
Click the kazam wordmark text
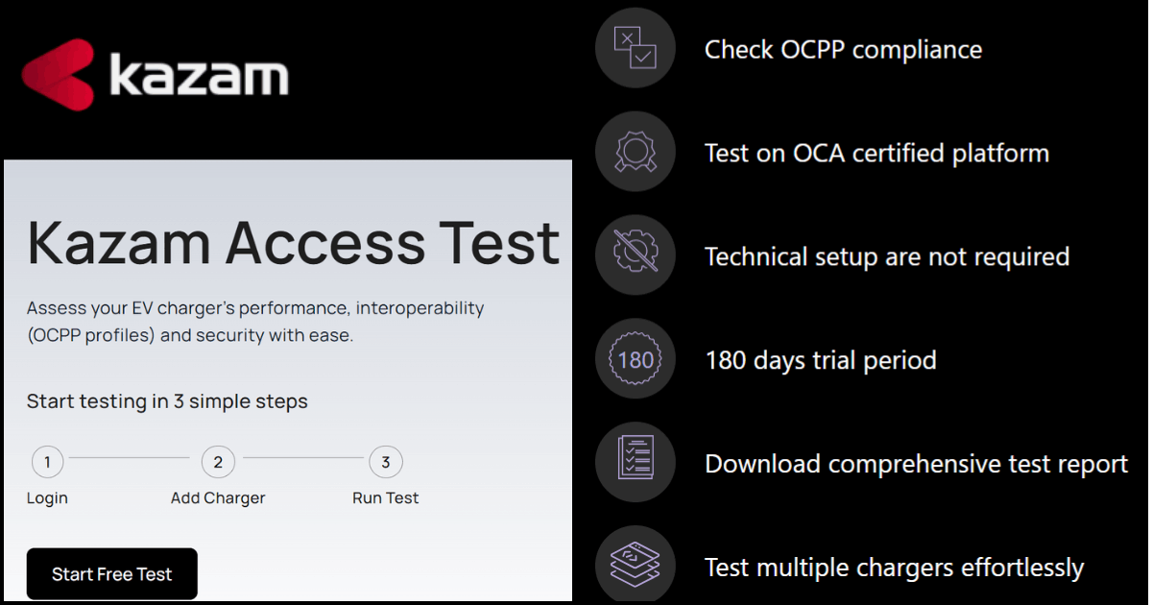[x=199, y=74]
